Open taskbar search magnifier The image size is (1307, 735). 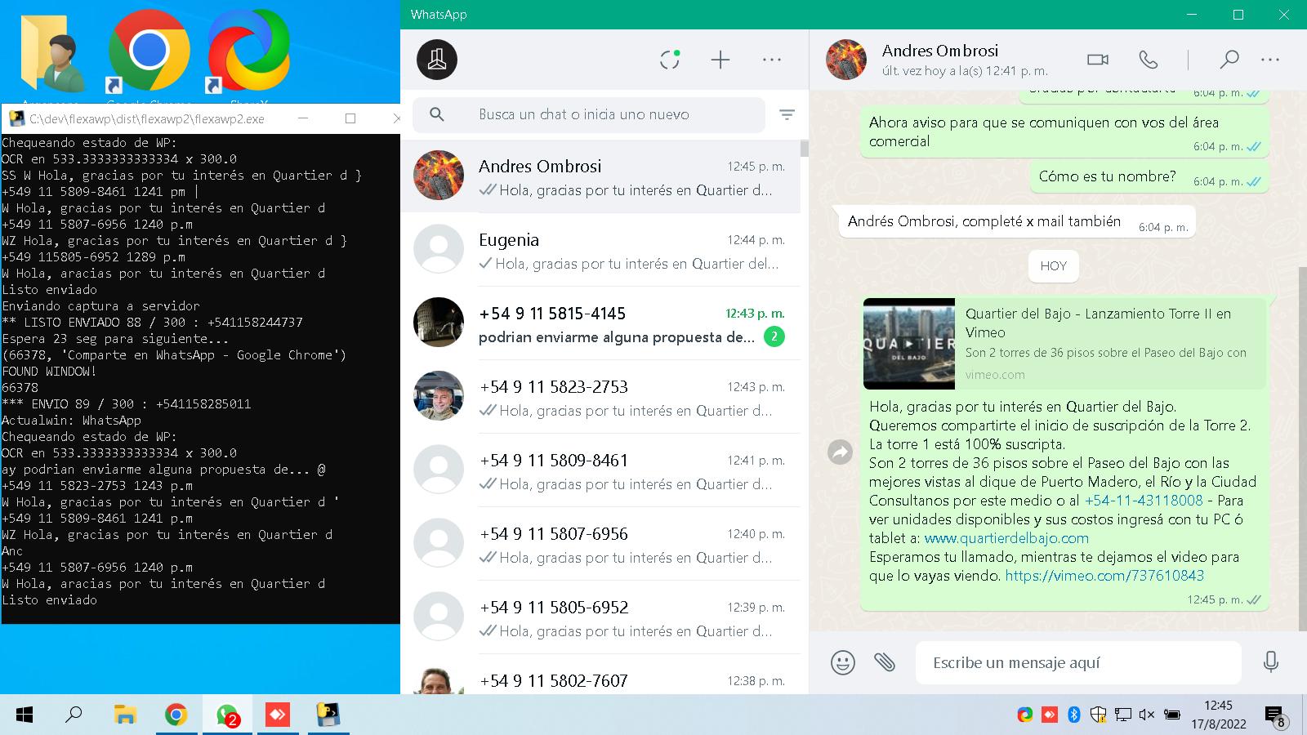[74, 715]
